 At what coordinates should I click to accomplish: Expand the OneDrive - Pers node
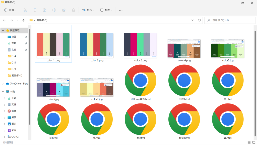pyautogui.click(x=3, y=84)
